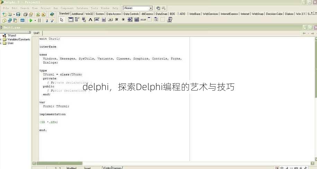This screenshot has height=169, width=317.
Task: Click the Trace Into debug icon
Action: (47, 20)
